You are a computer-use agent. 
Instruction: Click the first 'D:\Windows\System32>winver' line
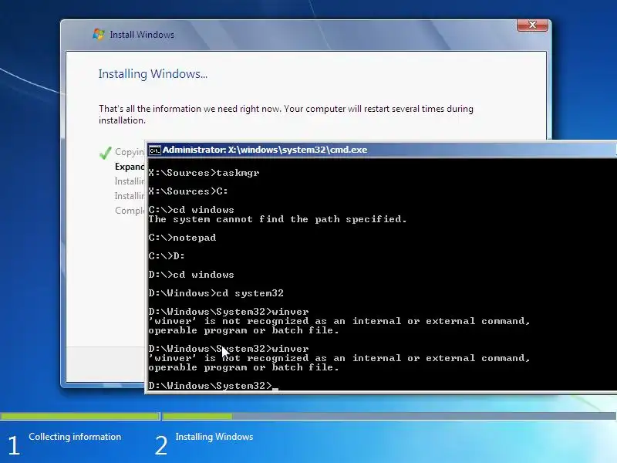point(228,312)
